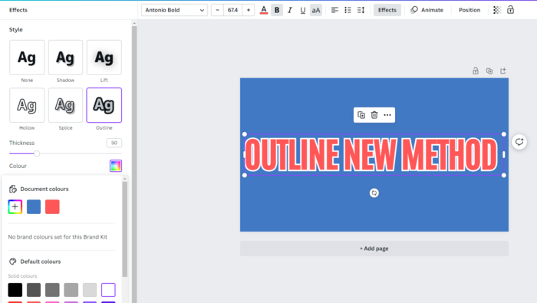This screenshot has width=537, height=303.
Task: Click the Default colours palette icon
Action: point(13,262)
